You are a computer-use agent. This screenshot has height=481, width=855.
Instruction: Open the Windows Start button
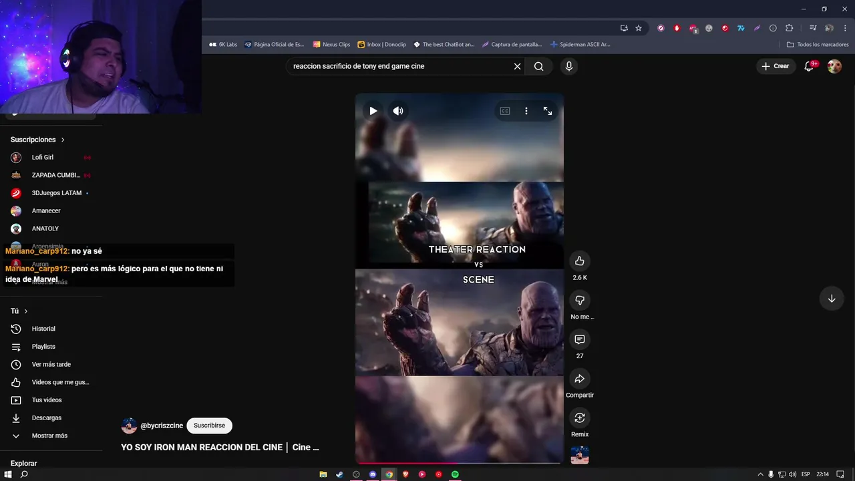8,474
